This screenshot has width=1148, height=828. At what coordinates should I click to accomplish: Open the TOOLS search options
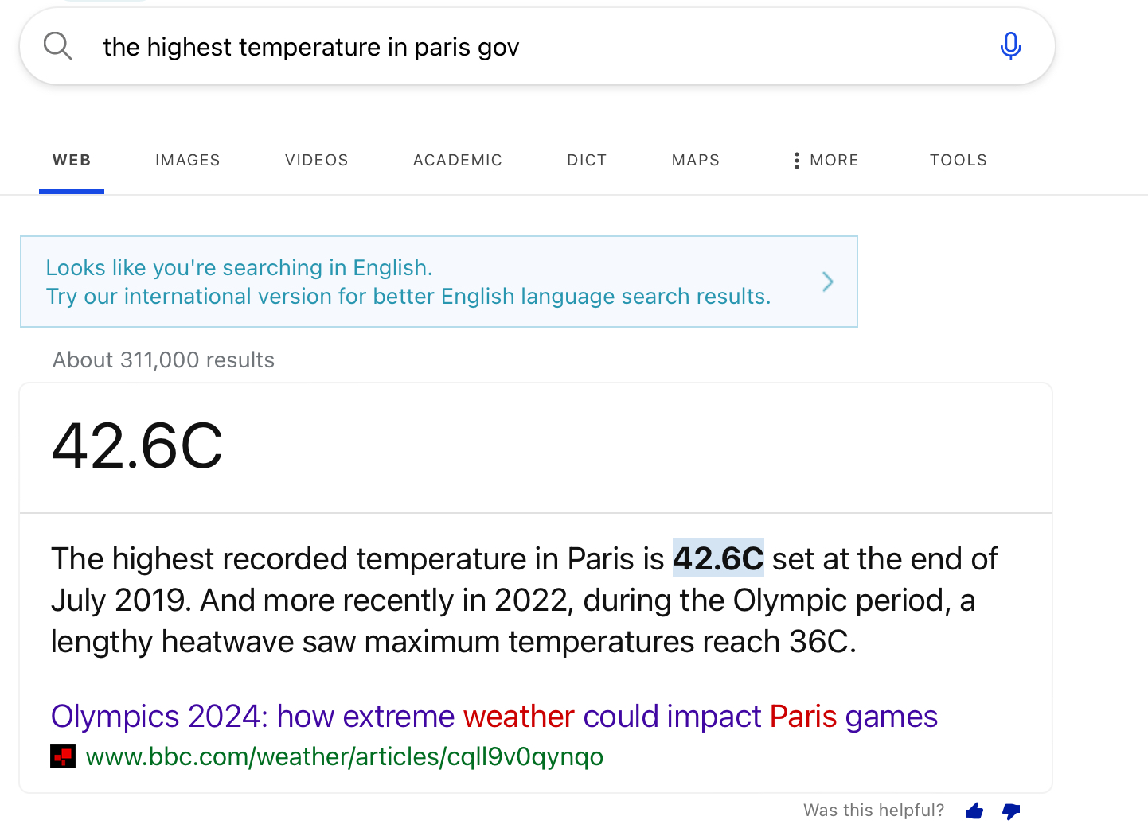[958, 161]
